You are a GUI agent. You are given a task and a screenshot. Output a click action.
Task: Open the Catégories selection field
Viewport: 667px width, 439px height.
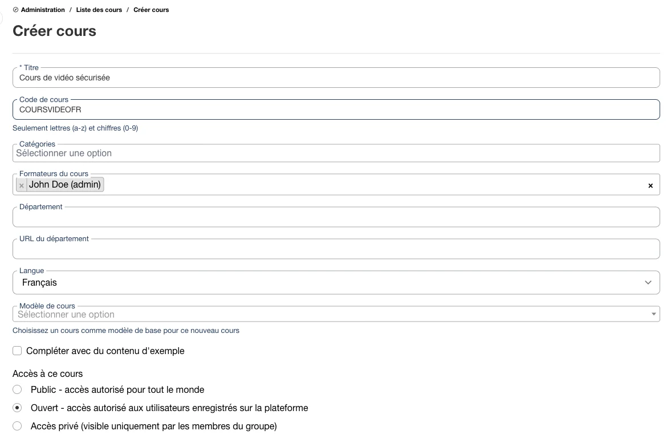click(x=336, y=153)
